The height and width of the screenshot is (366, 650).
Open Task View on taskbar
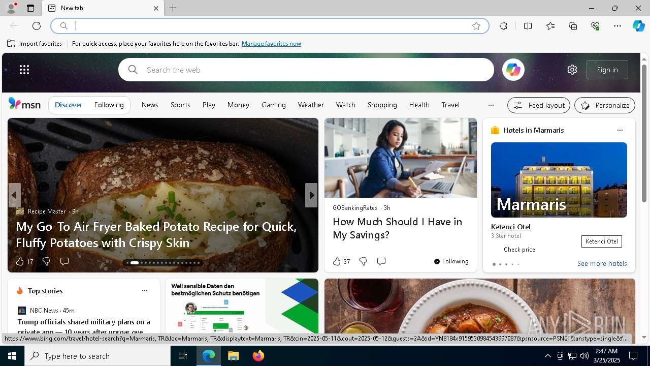click(183, 356)
